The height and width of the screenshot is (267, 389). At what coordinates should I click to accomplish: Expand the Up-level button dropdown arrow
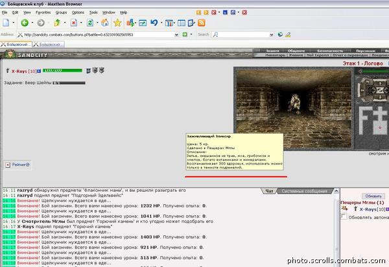point(65,23)
